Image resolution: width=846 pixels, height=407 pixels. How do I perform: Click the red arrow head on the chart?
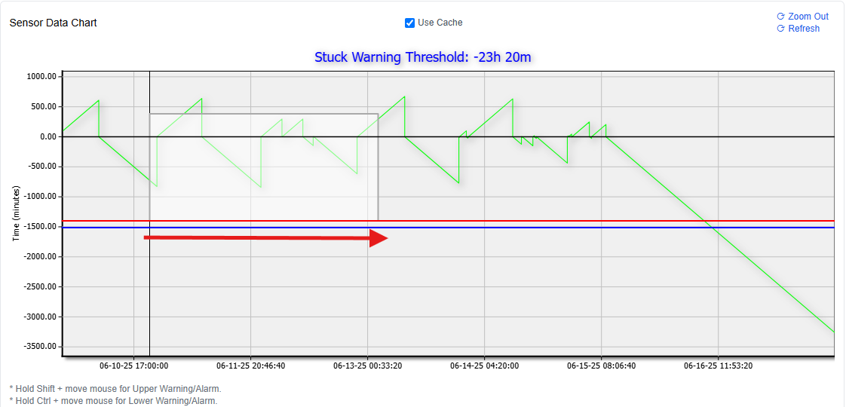point(379,238)
